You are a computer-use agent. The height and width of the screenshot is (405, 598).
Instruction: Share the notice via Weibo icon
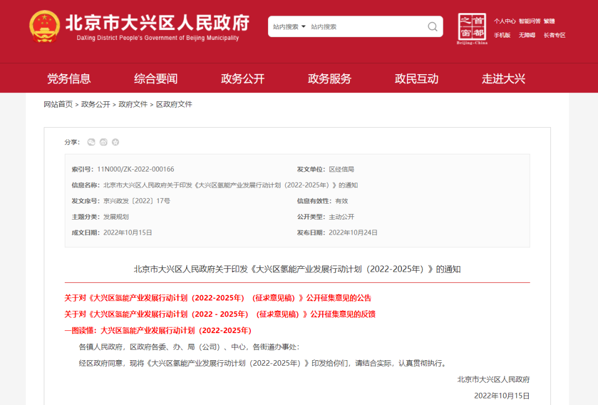(x=104, y=142)
